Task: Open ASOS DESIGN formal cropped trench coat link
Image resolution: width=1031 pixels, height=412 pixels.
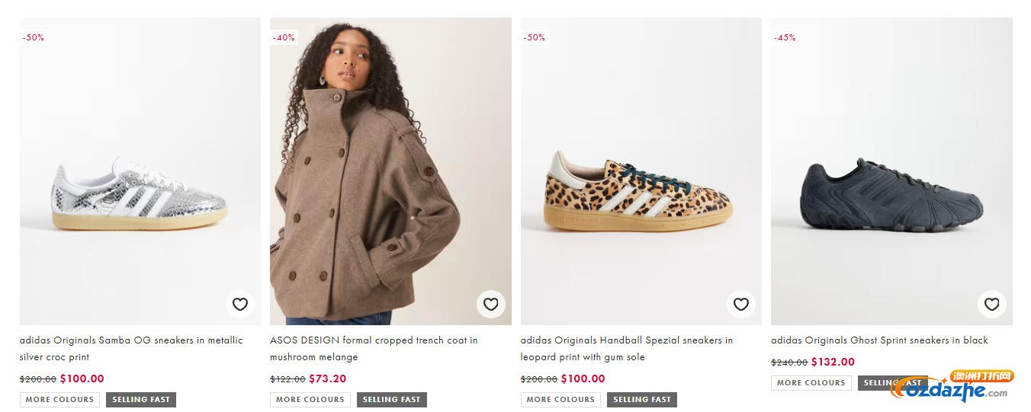Action: 374,349
